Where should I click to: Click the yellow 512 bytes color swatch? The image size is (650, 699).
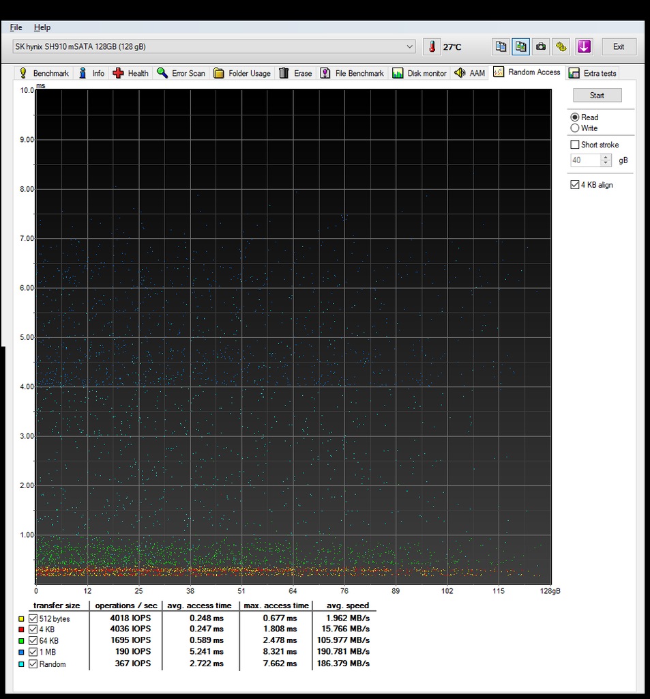coord(21,618)
